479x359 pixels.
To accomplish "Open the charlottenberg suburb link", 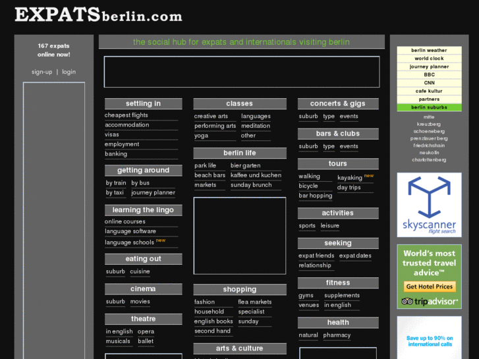I will (429, 160).
